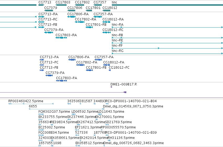Select transcript CG7357-RA
Viewport: 223px width, 147px height.
[x=103, y=14]
